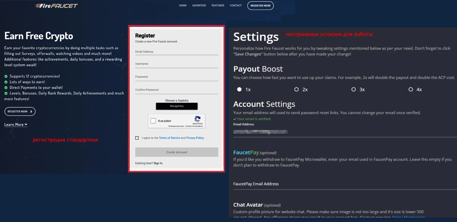Image resolution: width=457 pixels, height=222 pixels.
Task: Tick the reCAPTCHA "Я не робот" checkbox
Action: 153,121
